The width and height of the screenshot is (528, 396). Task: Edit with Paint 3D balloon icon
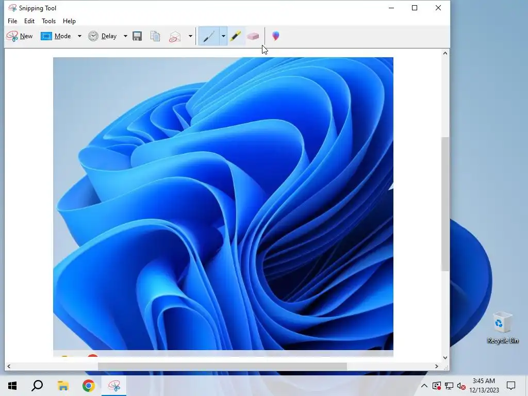pos(276,36)
